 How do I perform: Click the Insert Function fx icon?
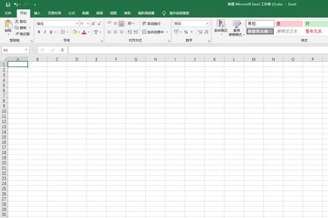click(x=62, y=50)
